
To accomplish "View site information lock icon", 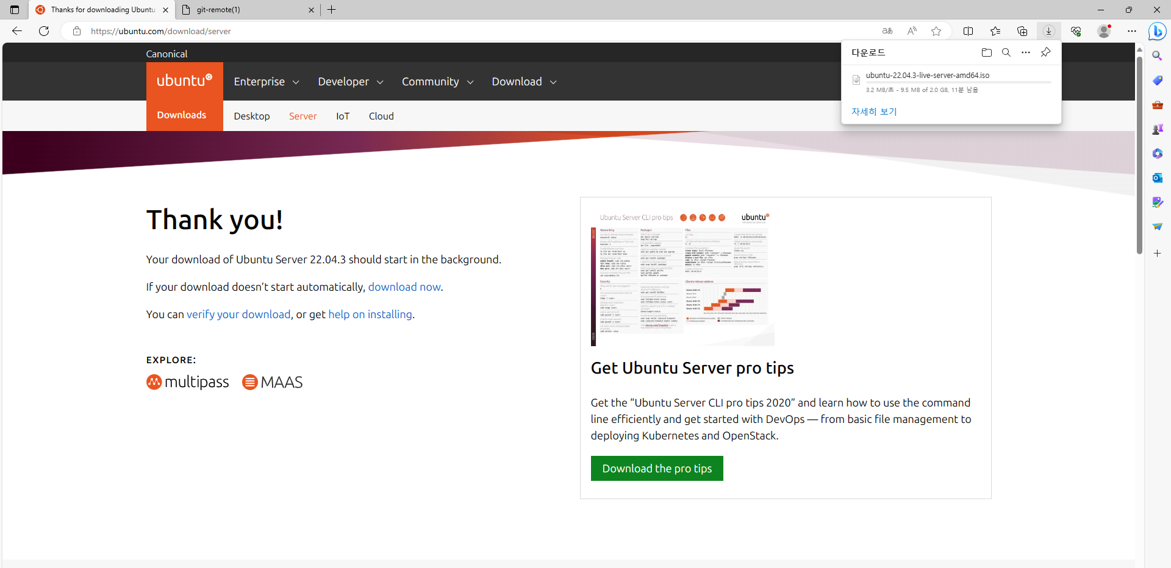I will [x=77, y=31].
